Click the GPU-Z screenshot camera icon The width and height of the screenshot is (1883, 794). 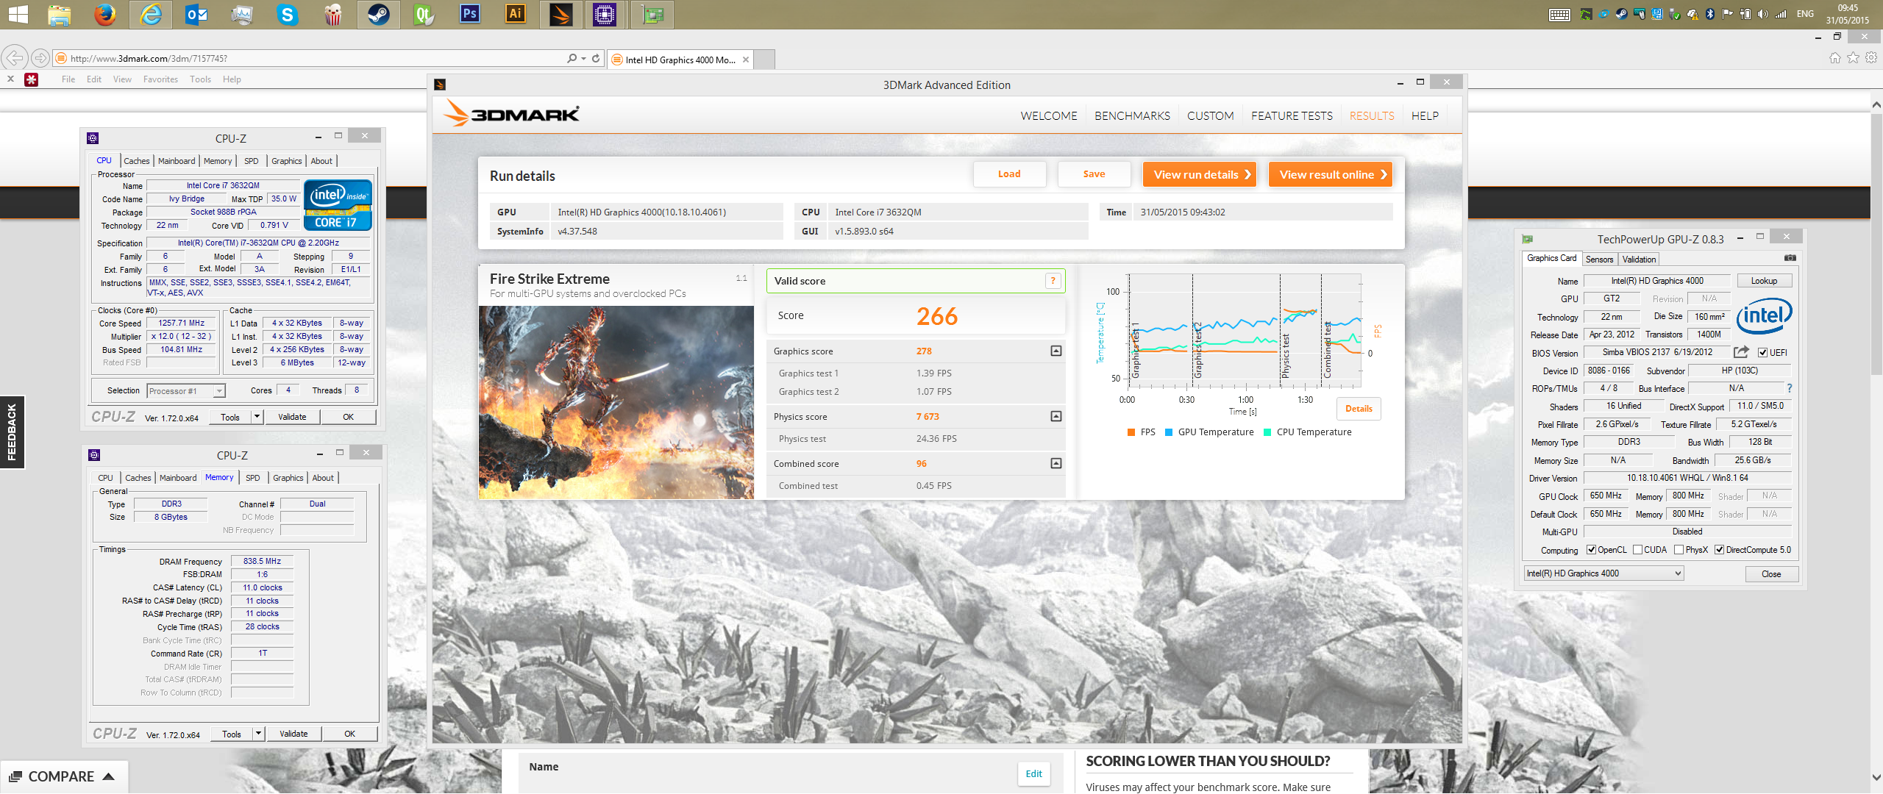(x=1790, y=258)
